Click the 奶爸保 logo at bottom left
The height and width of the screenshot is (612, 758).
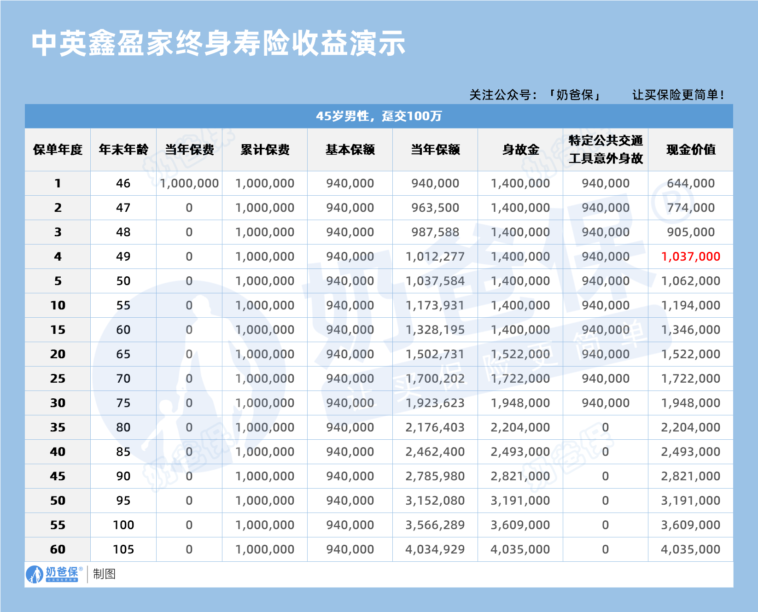coord(54,574)
